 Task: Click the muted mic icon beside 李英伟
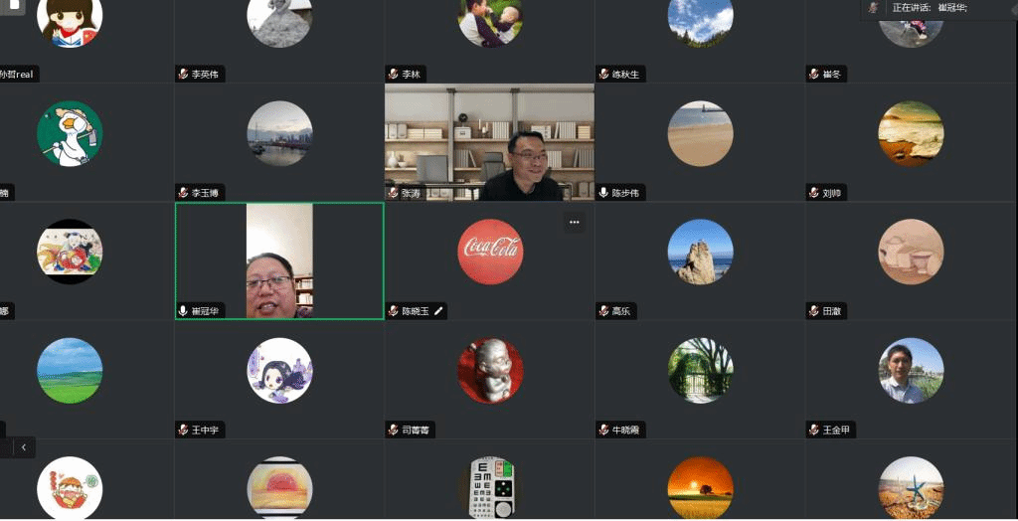click(183, 75)
